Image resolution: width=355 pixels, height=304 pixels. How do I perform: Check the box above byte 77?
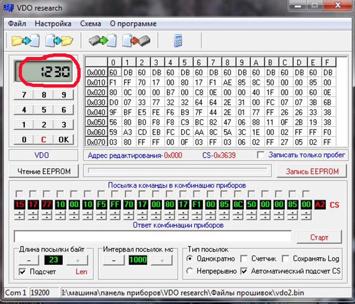pos(47,194)
